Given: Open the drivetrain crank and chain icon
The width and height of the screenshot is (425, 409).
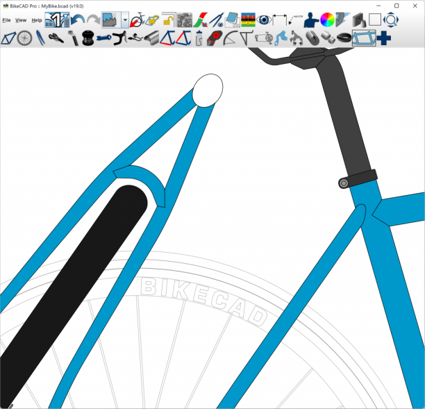Looking at the screenshot, I should (264, 38).
